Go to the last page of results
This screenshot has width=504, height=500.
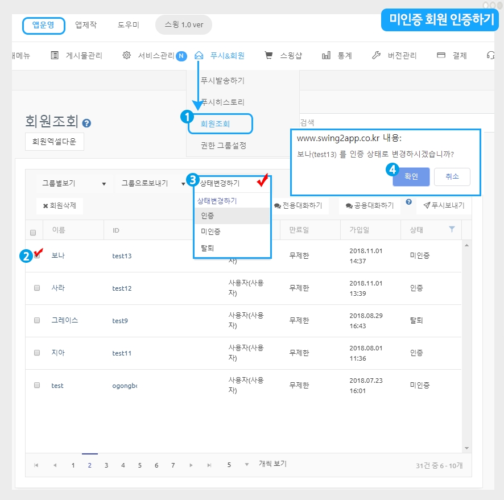[209, 465]
